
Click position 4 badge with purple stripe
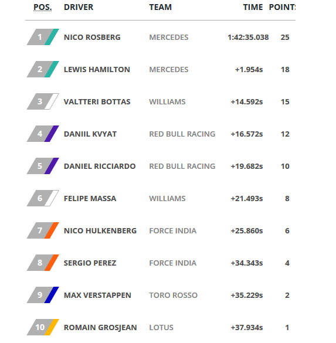coord(43,134)
